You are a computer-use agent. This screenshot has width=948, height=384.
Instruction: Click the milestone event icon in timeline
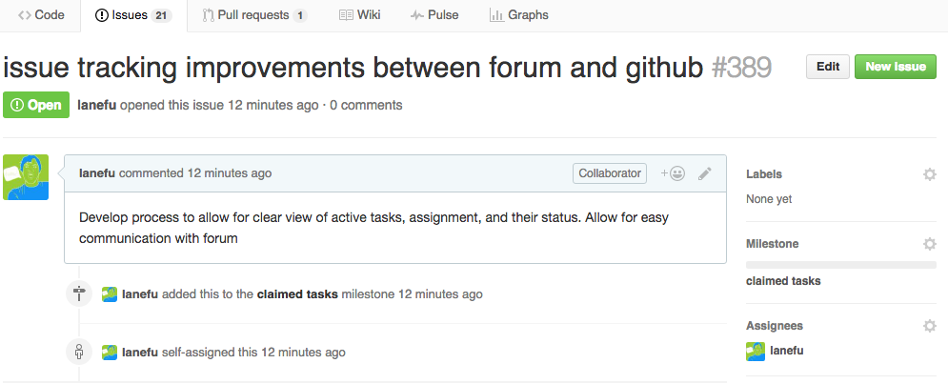(x=79, y=294)
